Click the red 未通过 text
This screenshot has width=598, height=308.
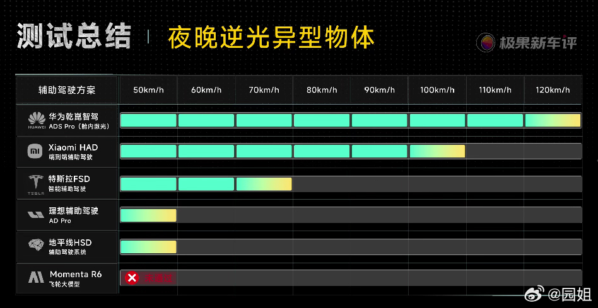(158, 278)
